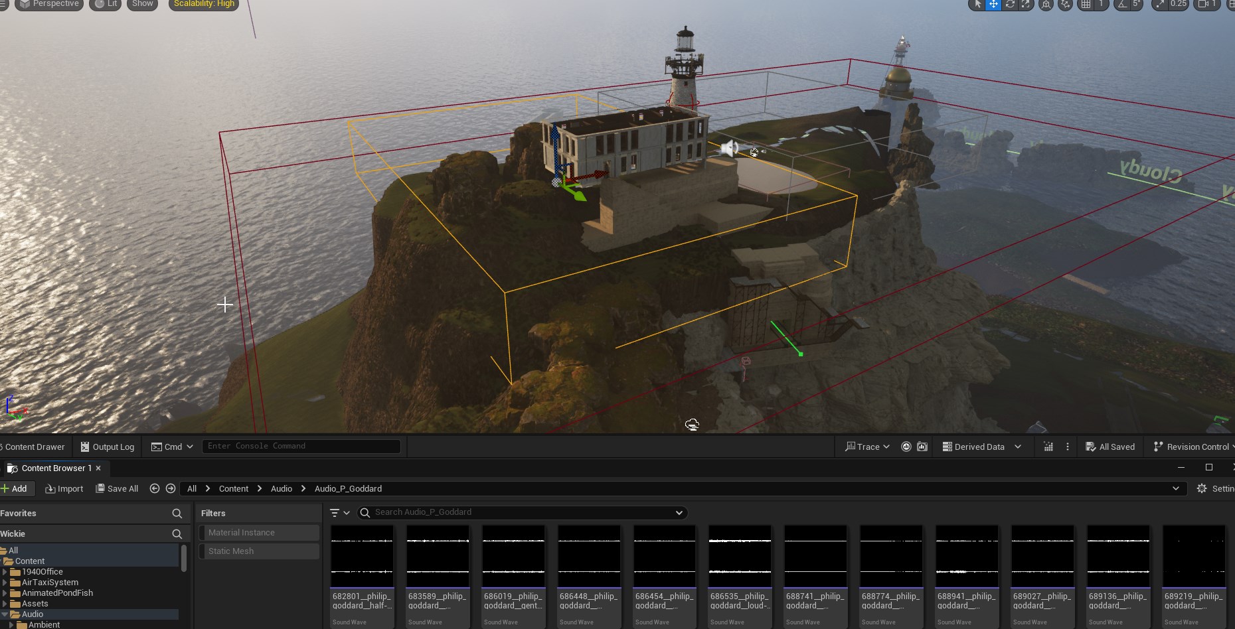Select the 682801_philip_goddard sound wave
This screenshot has height=629, width=1235.
tap(362, 576)
